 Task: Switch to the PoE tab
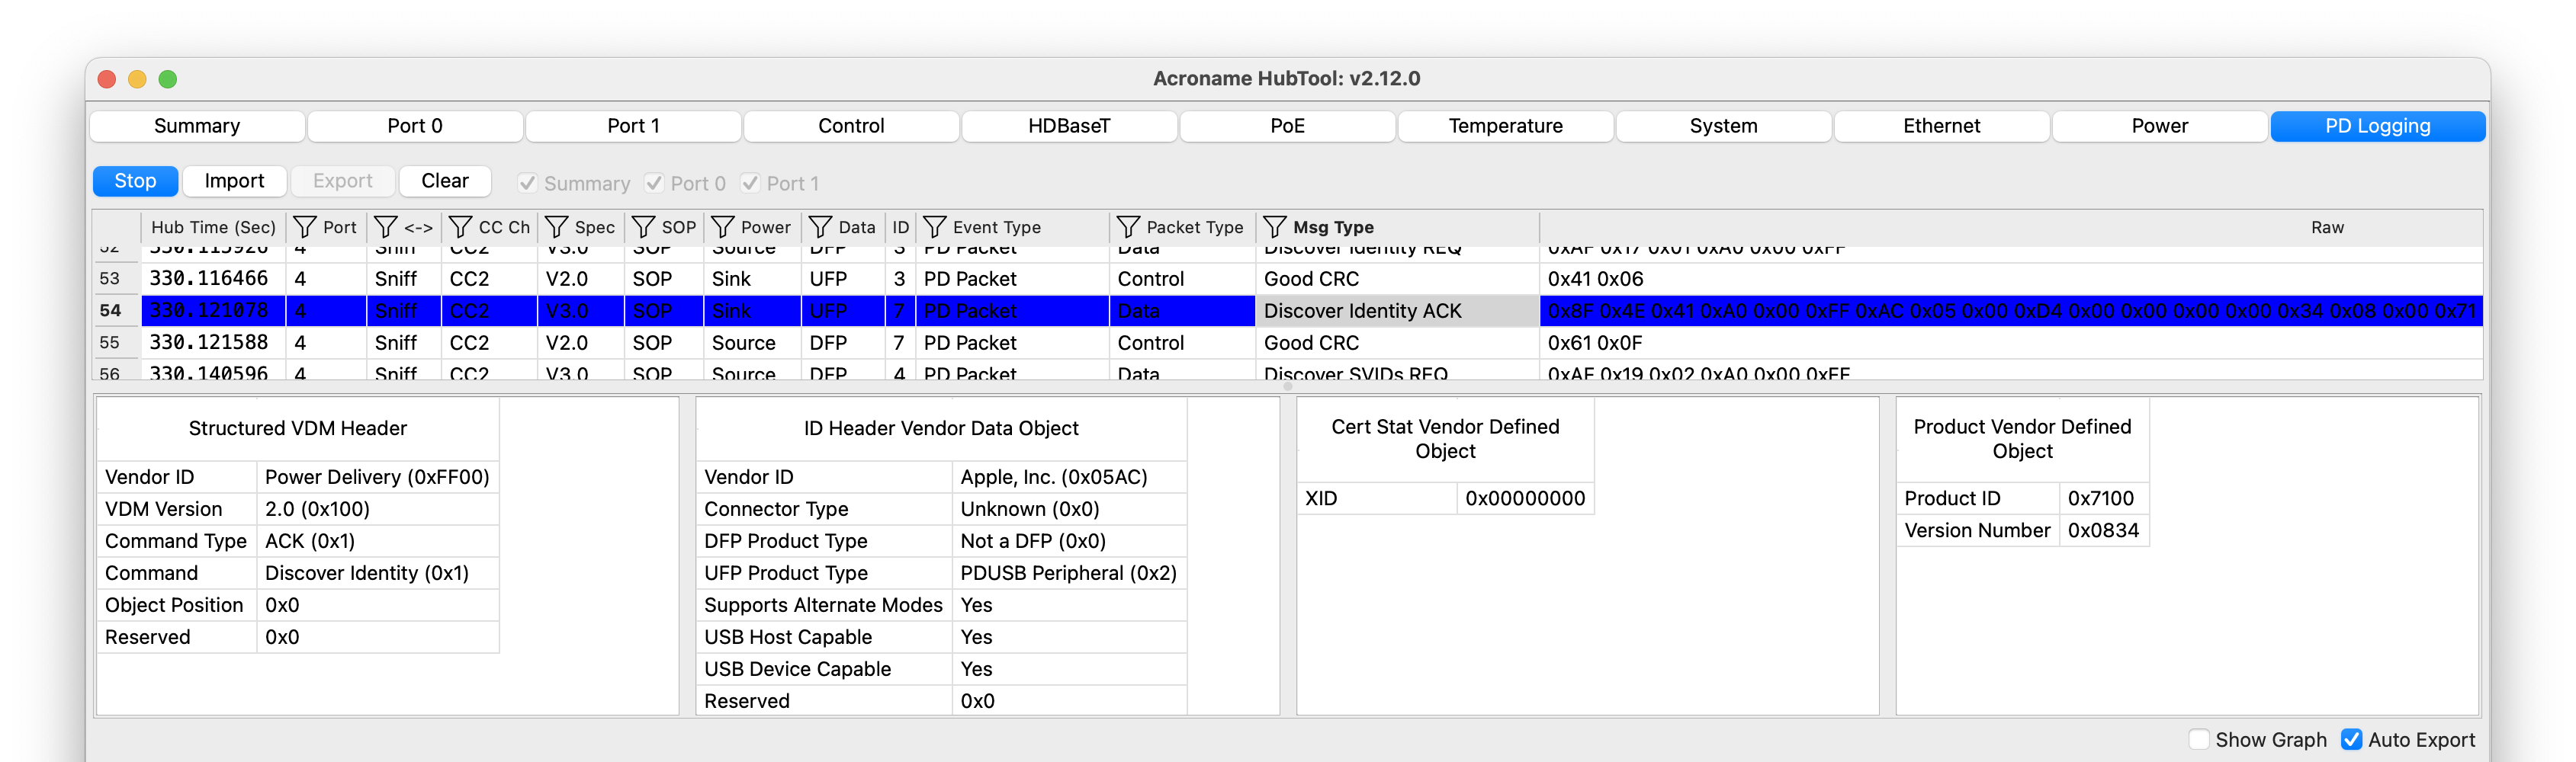tap(1287, 126)
